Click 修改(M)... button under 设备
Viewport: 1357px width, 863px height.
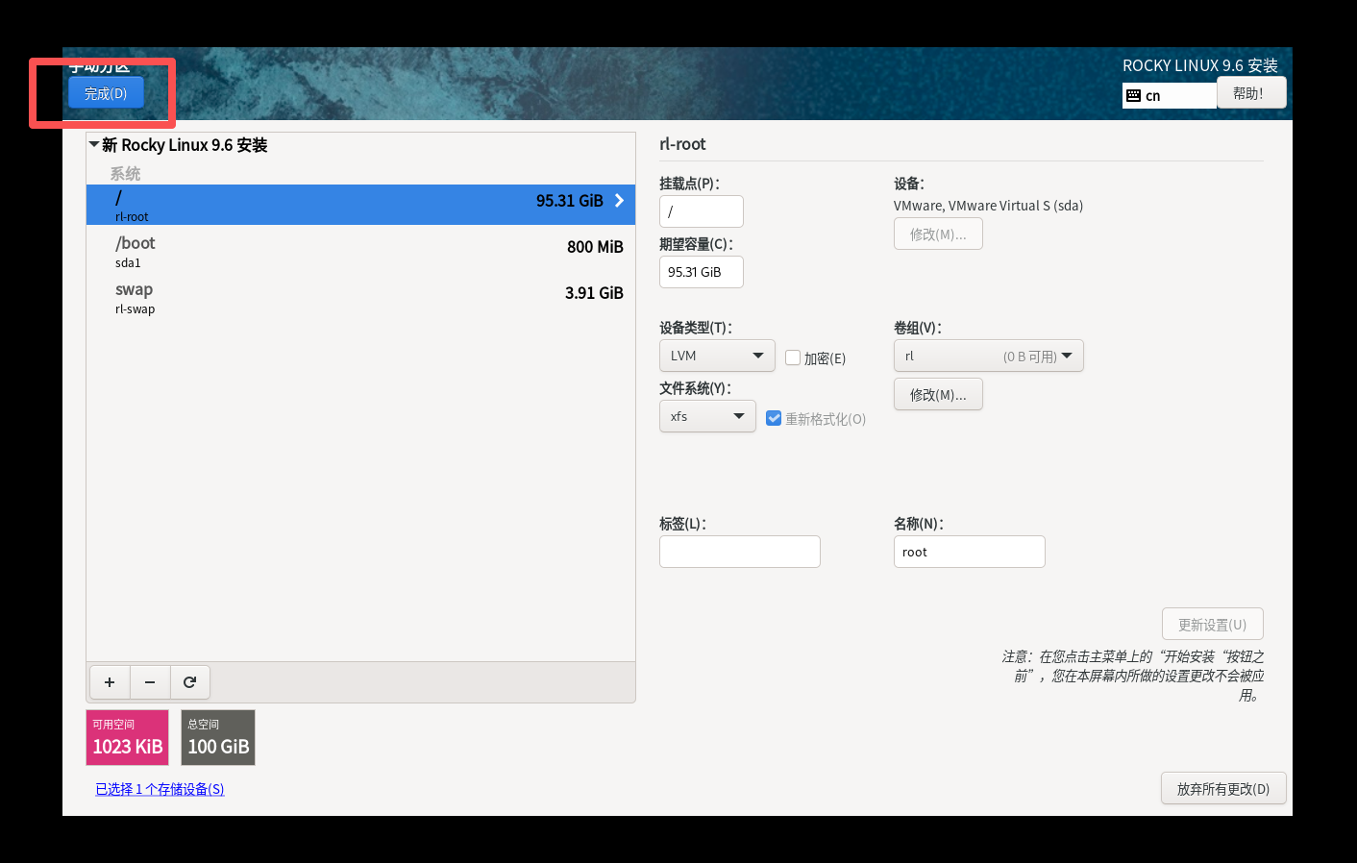(938, 234)
